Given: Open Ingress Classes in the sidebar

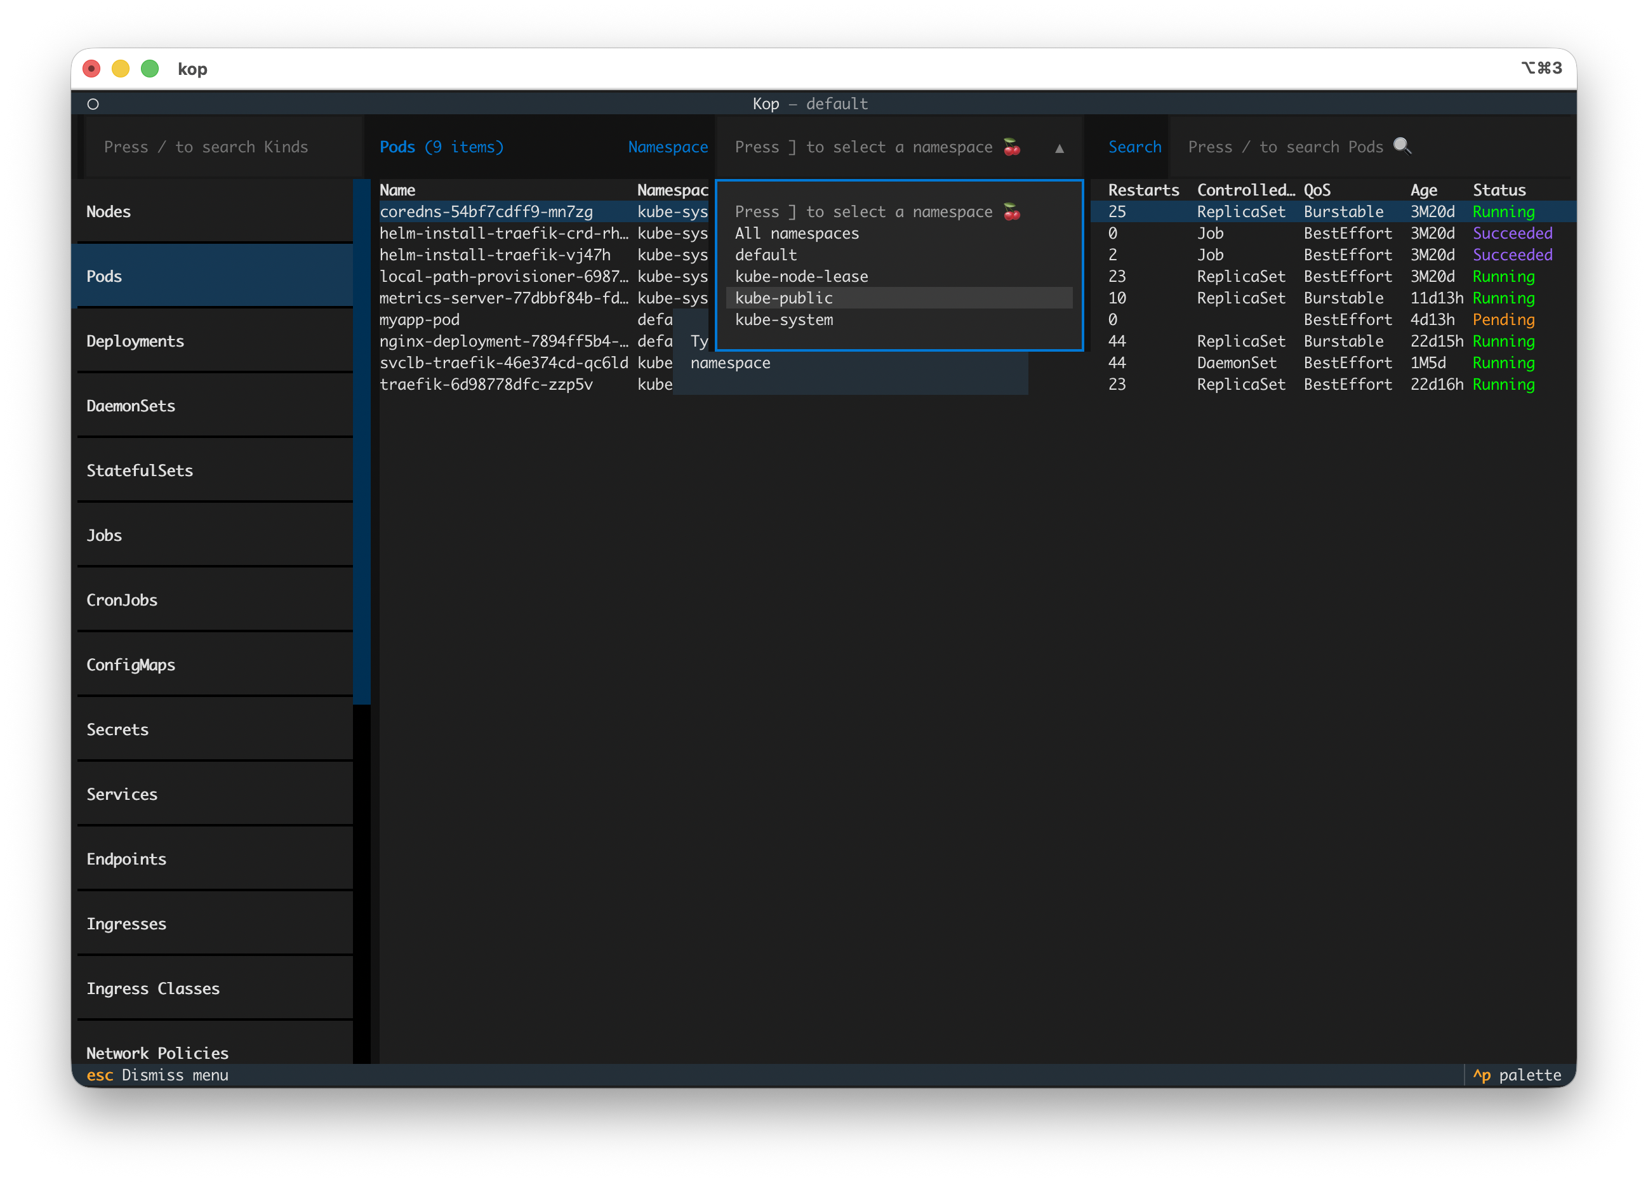Looking at the screenshot, I should [x=215, y=988].
